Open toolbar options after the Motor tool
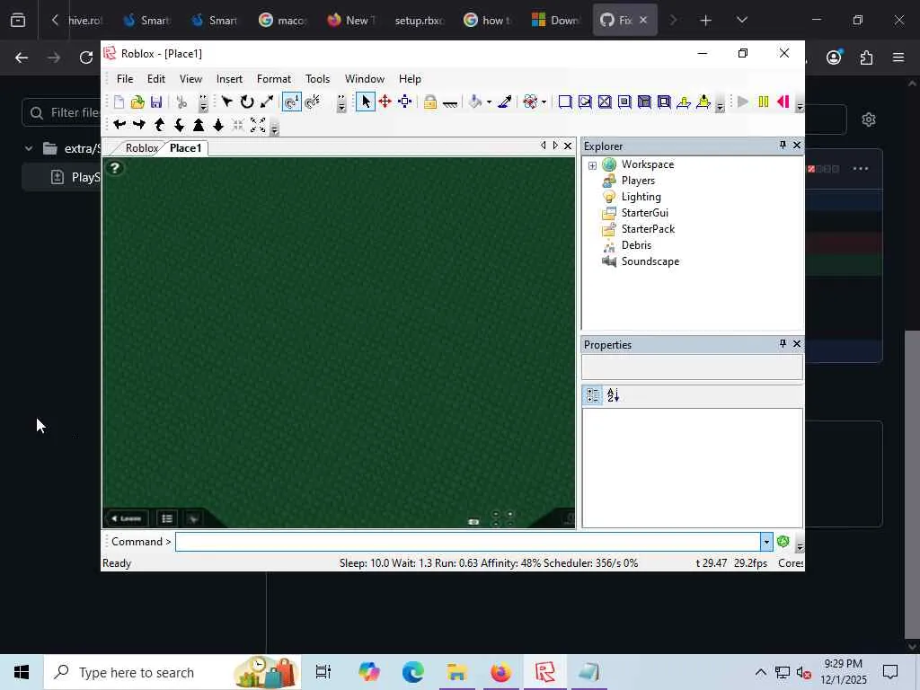Screen dimensions: 920x690 point(720,104)
